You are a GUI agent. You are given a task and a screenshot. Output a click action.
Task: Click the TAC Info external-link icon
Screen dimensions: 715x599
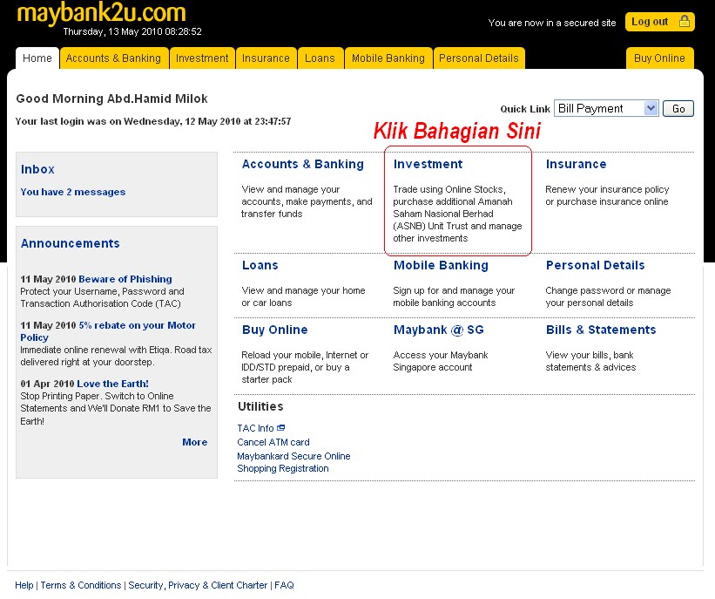(281, 428)
